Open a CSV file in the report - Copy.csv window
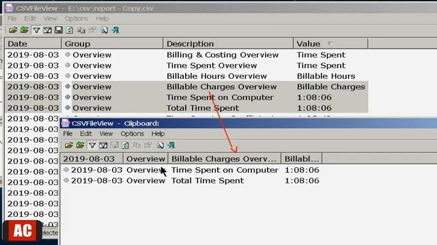Screen dimensions: 437x245 point(13,30)
